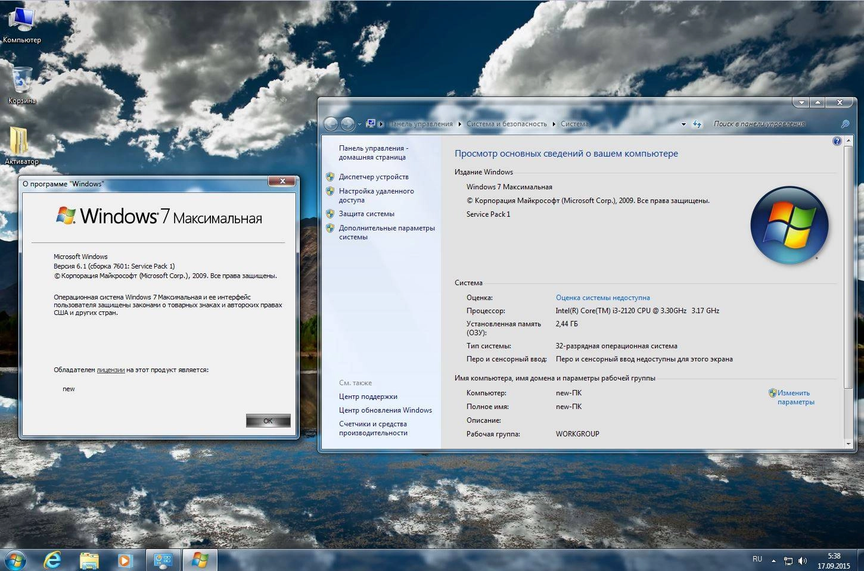Click shield icon beside Защита системы
This screenshot has width=864, height=571.
[x=330, y=214]
